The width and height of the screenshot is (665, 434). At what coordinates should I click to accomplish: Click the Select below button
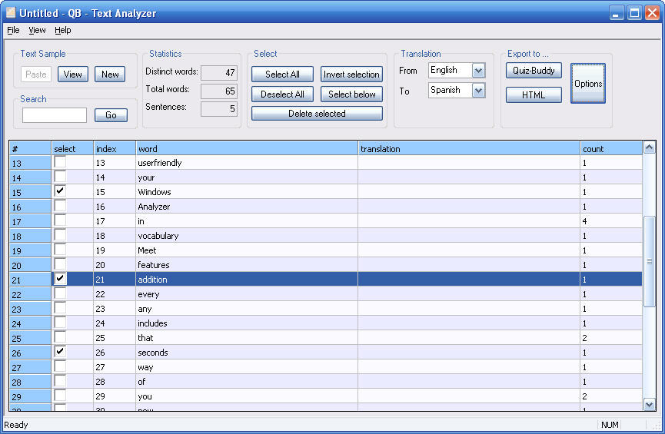click(351, 94)
